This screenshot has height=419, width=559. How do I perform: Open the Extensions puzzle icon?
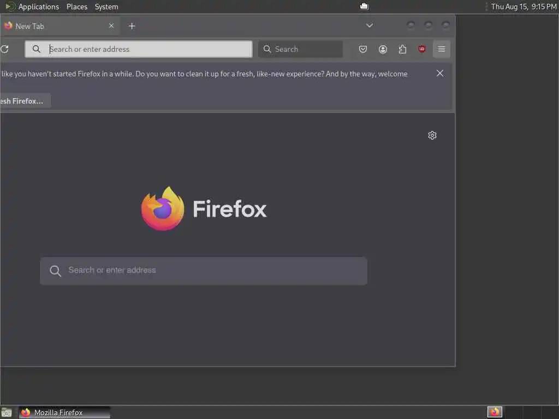[x=402, y=49]
